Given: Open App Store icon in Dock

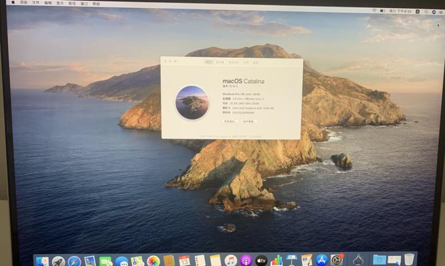Looking at the screenshot, I should [322, 260].
